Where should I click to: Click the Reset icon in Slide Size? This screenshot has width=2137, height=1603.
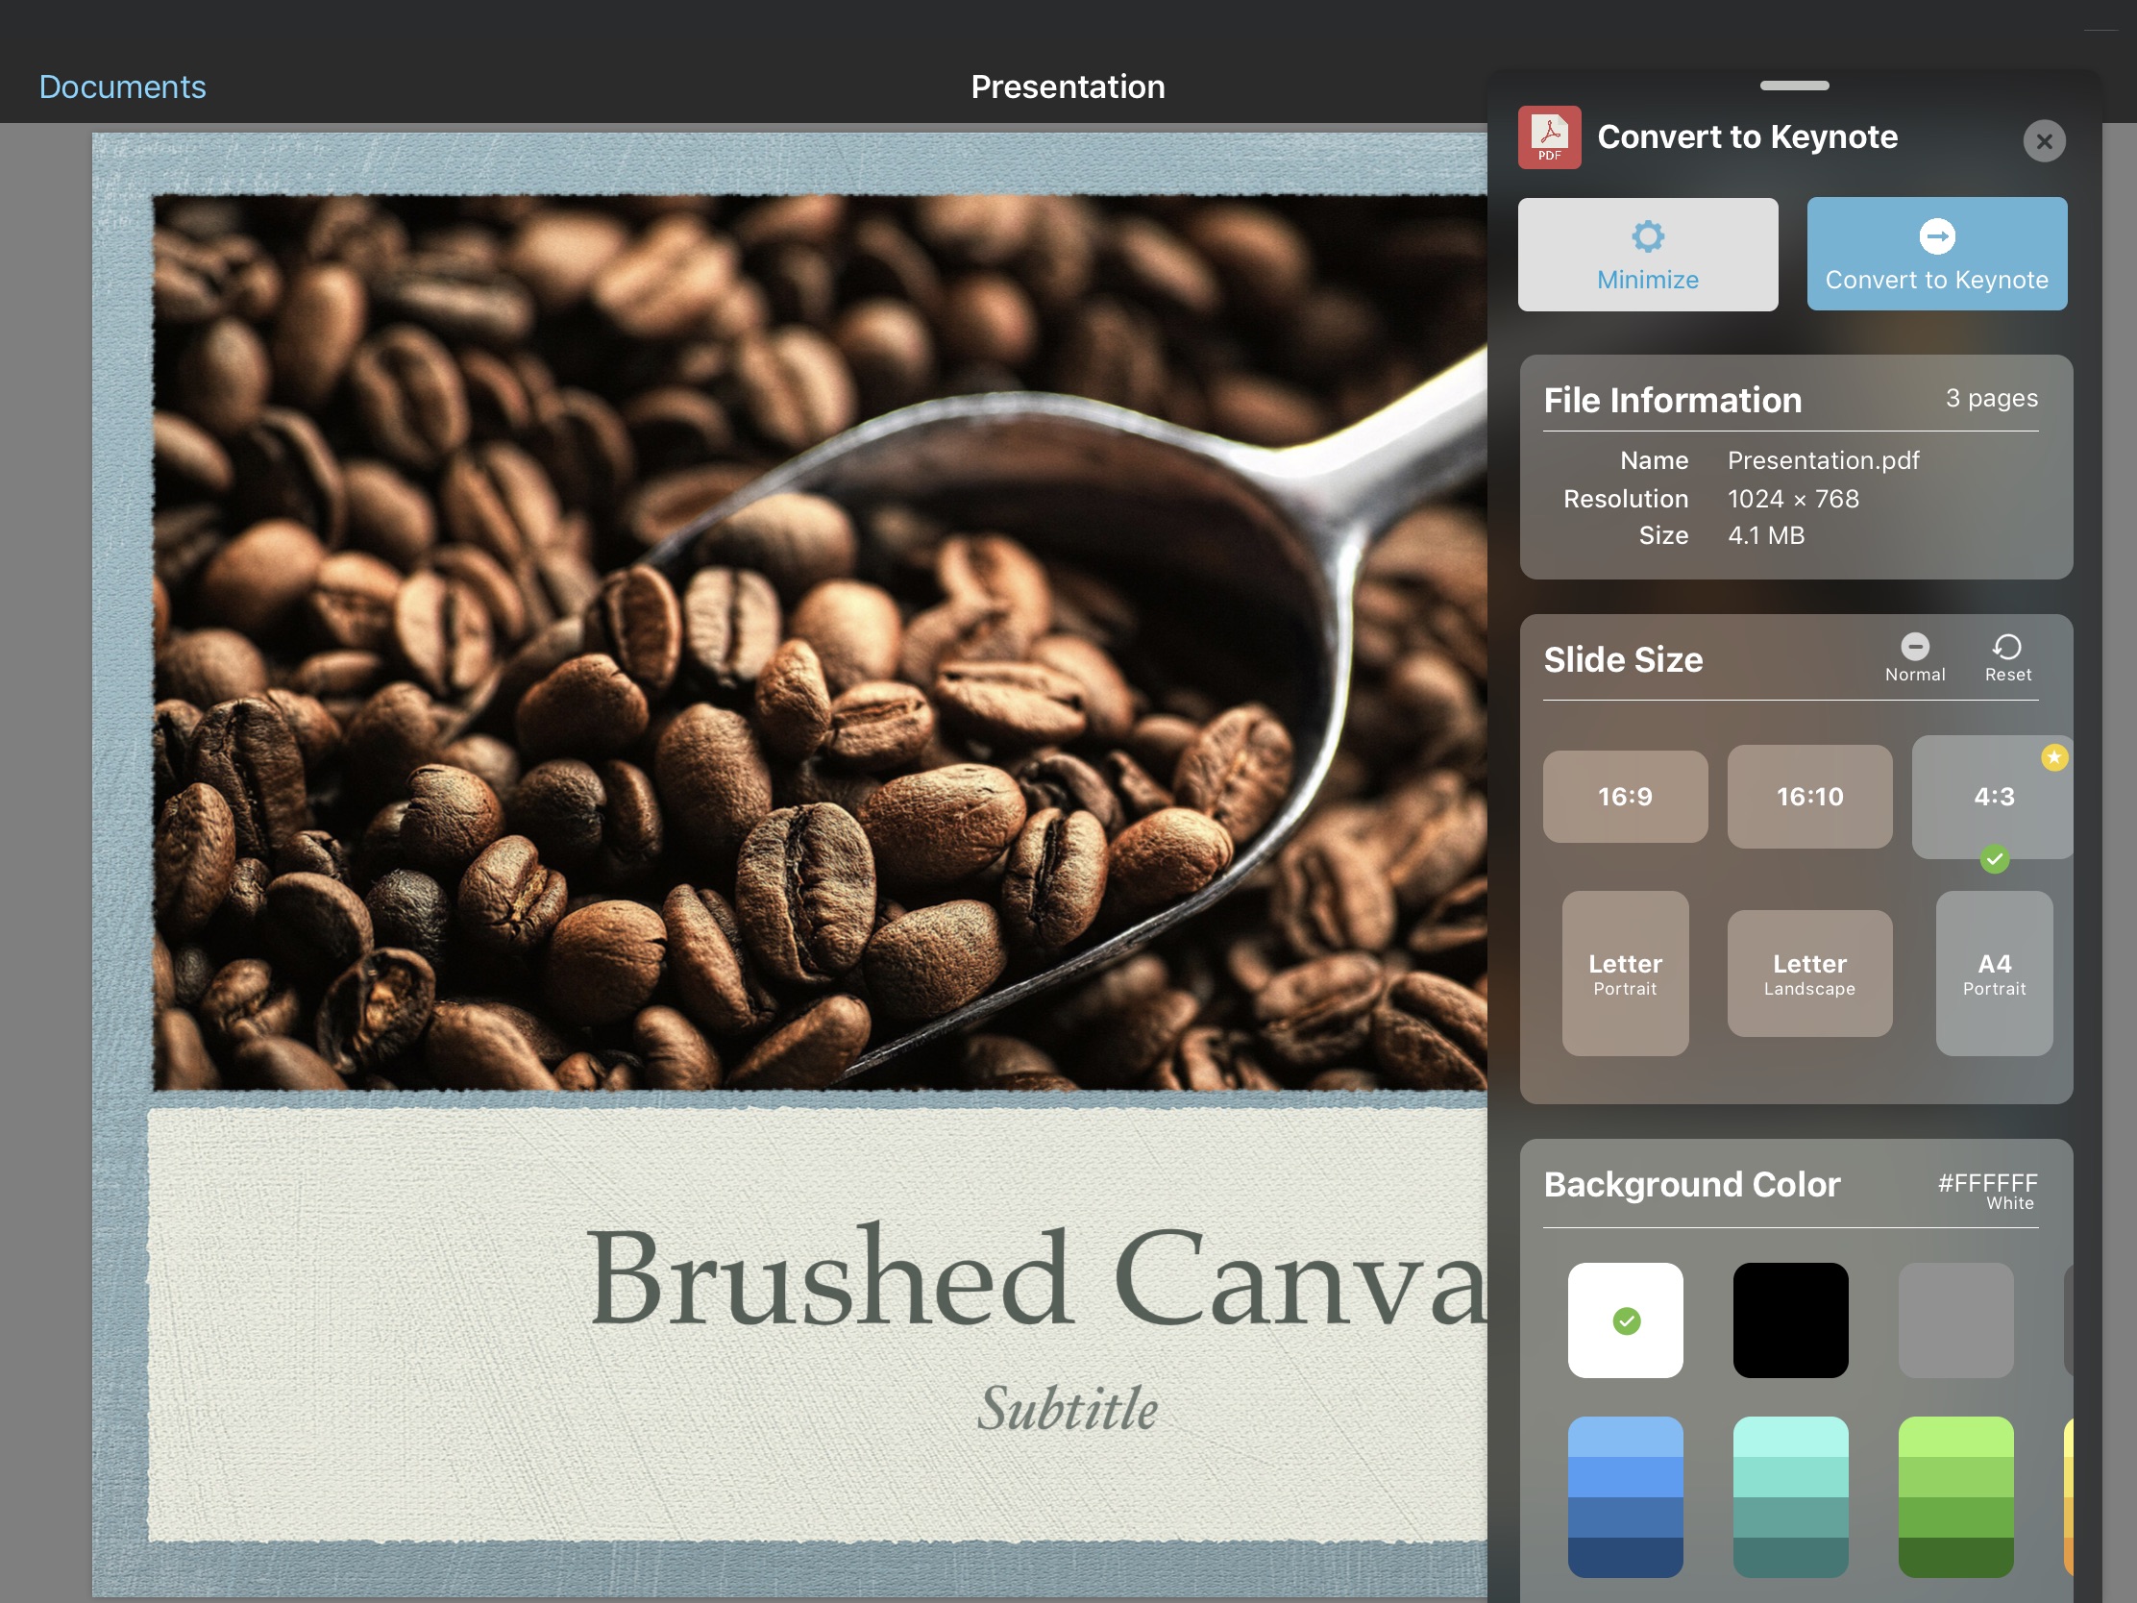click(2006, 647)
